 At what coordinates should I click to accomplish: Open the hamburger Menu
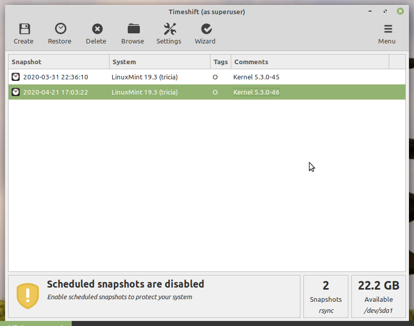click(x=387, y=34)
